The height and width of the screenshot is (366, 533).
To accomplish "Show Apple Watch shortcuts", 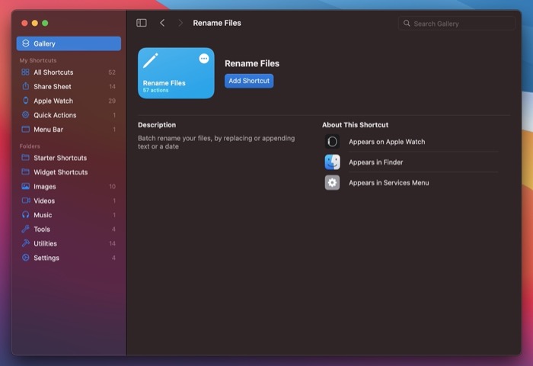I will pos(69,101).
